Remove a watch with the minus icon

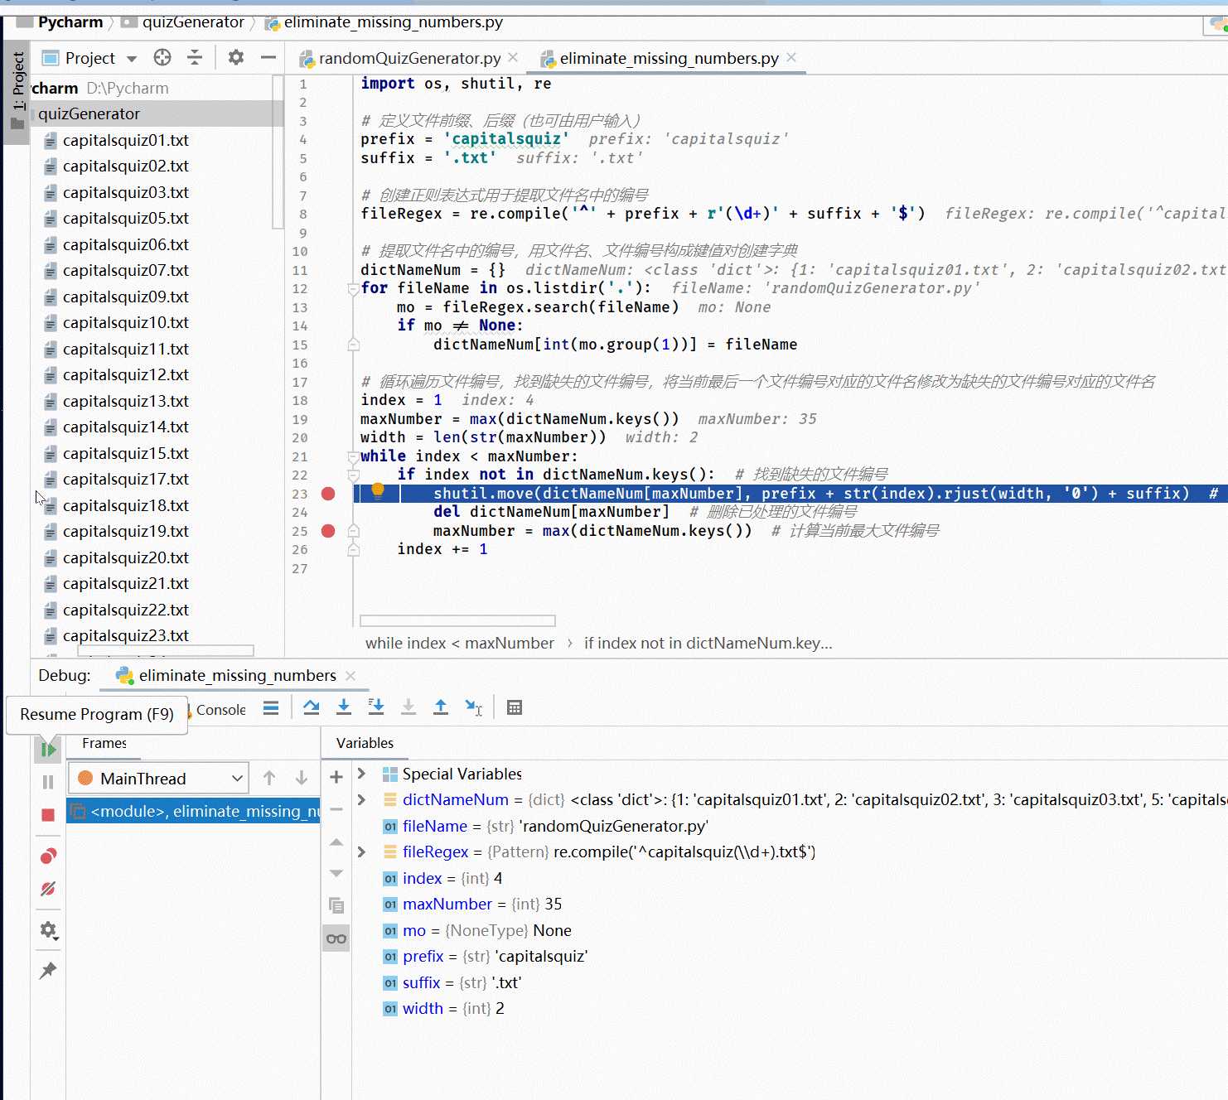tap(336, 809)
